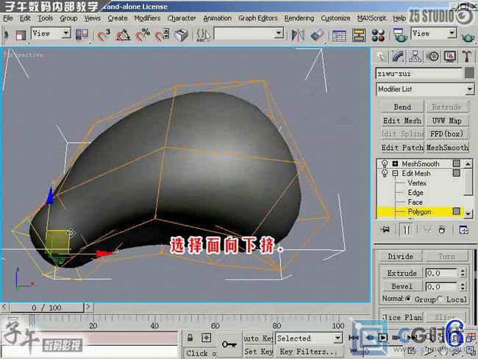Click the time slider 0 / 100 handle

46,308
